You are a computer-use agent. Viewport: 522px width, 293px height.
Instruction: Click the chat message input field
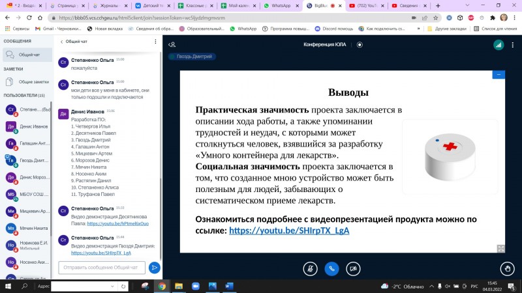(x=101, y=267)
